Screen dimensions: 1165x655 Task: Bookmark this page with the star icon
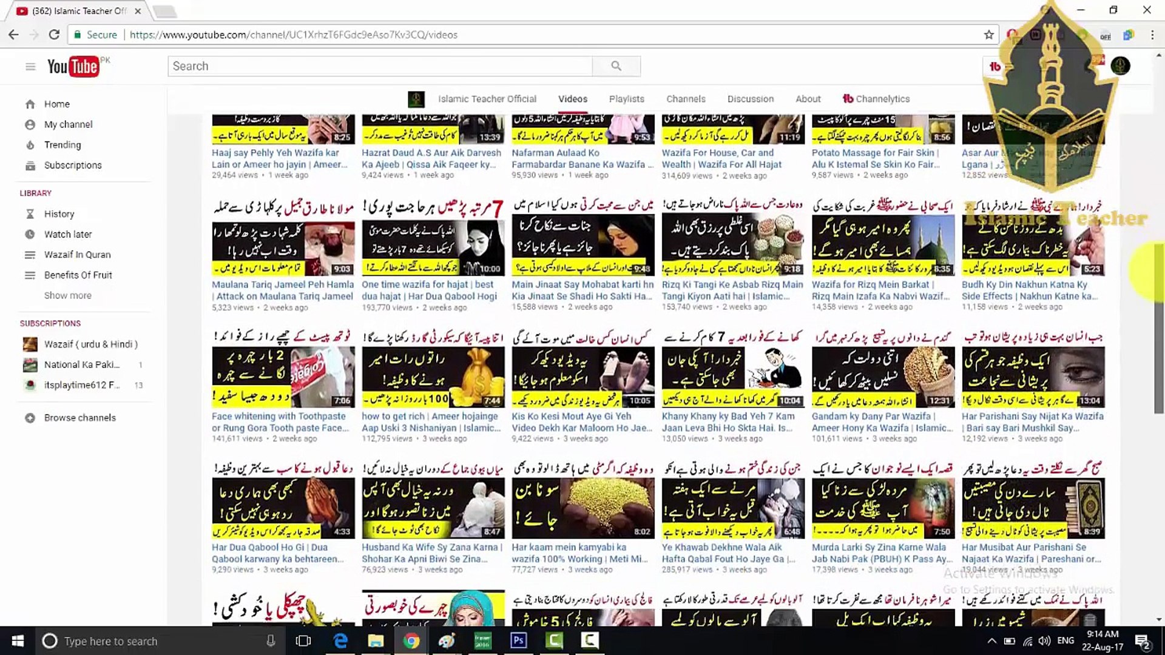[x=988, y=35]
